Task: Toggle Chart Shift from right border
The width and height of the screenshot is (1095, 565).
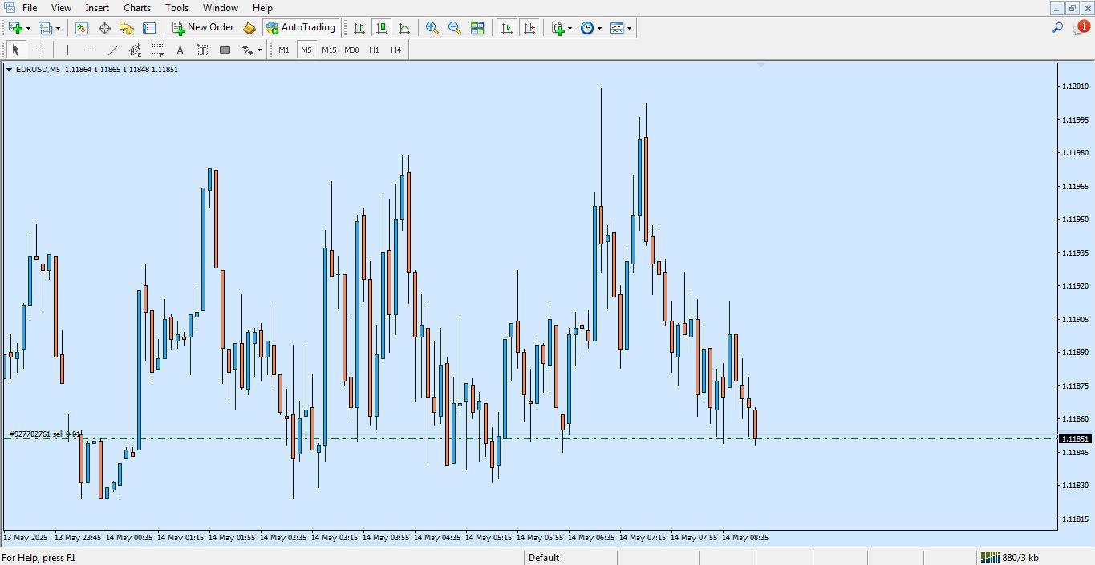Action: [529, 28]
